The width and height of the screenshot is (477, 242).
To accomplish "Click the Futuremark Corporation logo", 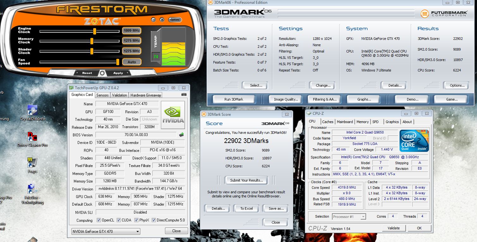I will click(x=444, y=14).
